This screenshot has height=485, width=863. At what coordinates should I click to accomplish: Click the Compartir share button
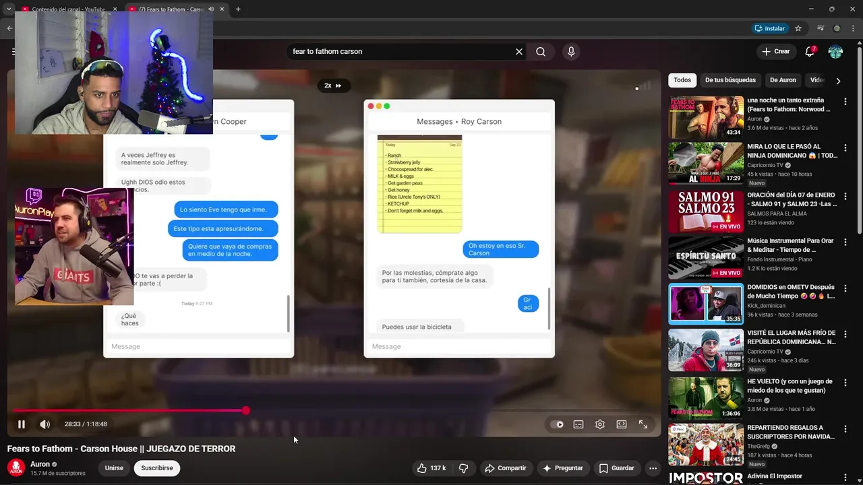[x=506, y=468]
